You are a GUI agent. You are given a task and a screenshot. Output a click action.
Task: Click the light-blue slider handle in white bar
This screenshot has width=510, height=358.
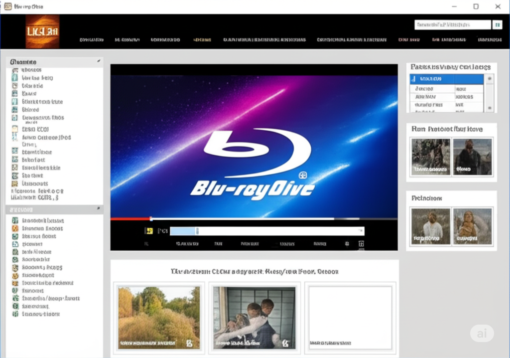pos(197,231)
